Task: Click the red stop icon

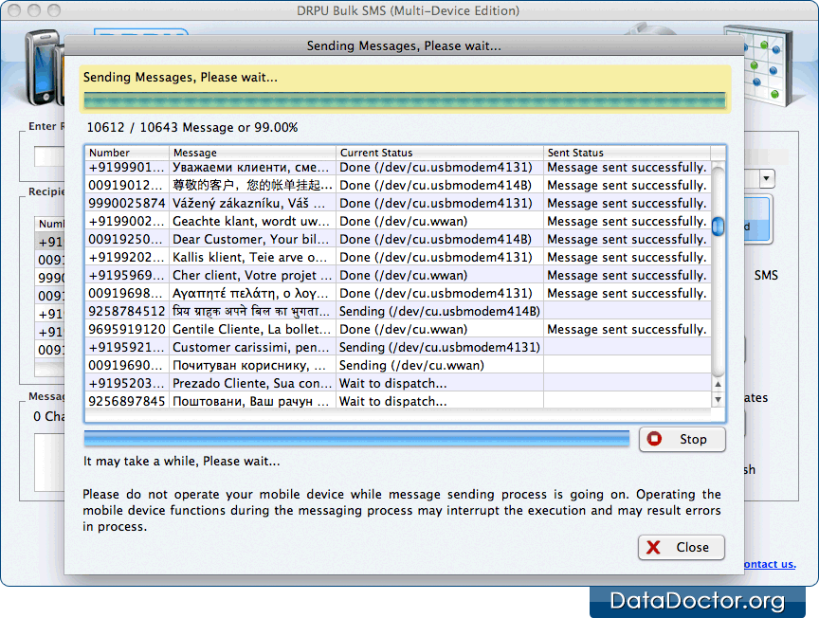Action: coord(654,439)
